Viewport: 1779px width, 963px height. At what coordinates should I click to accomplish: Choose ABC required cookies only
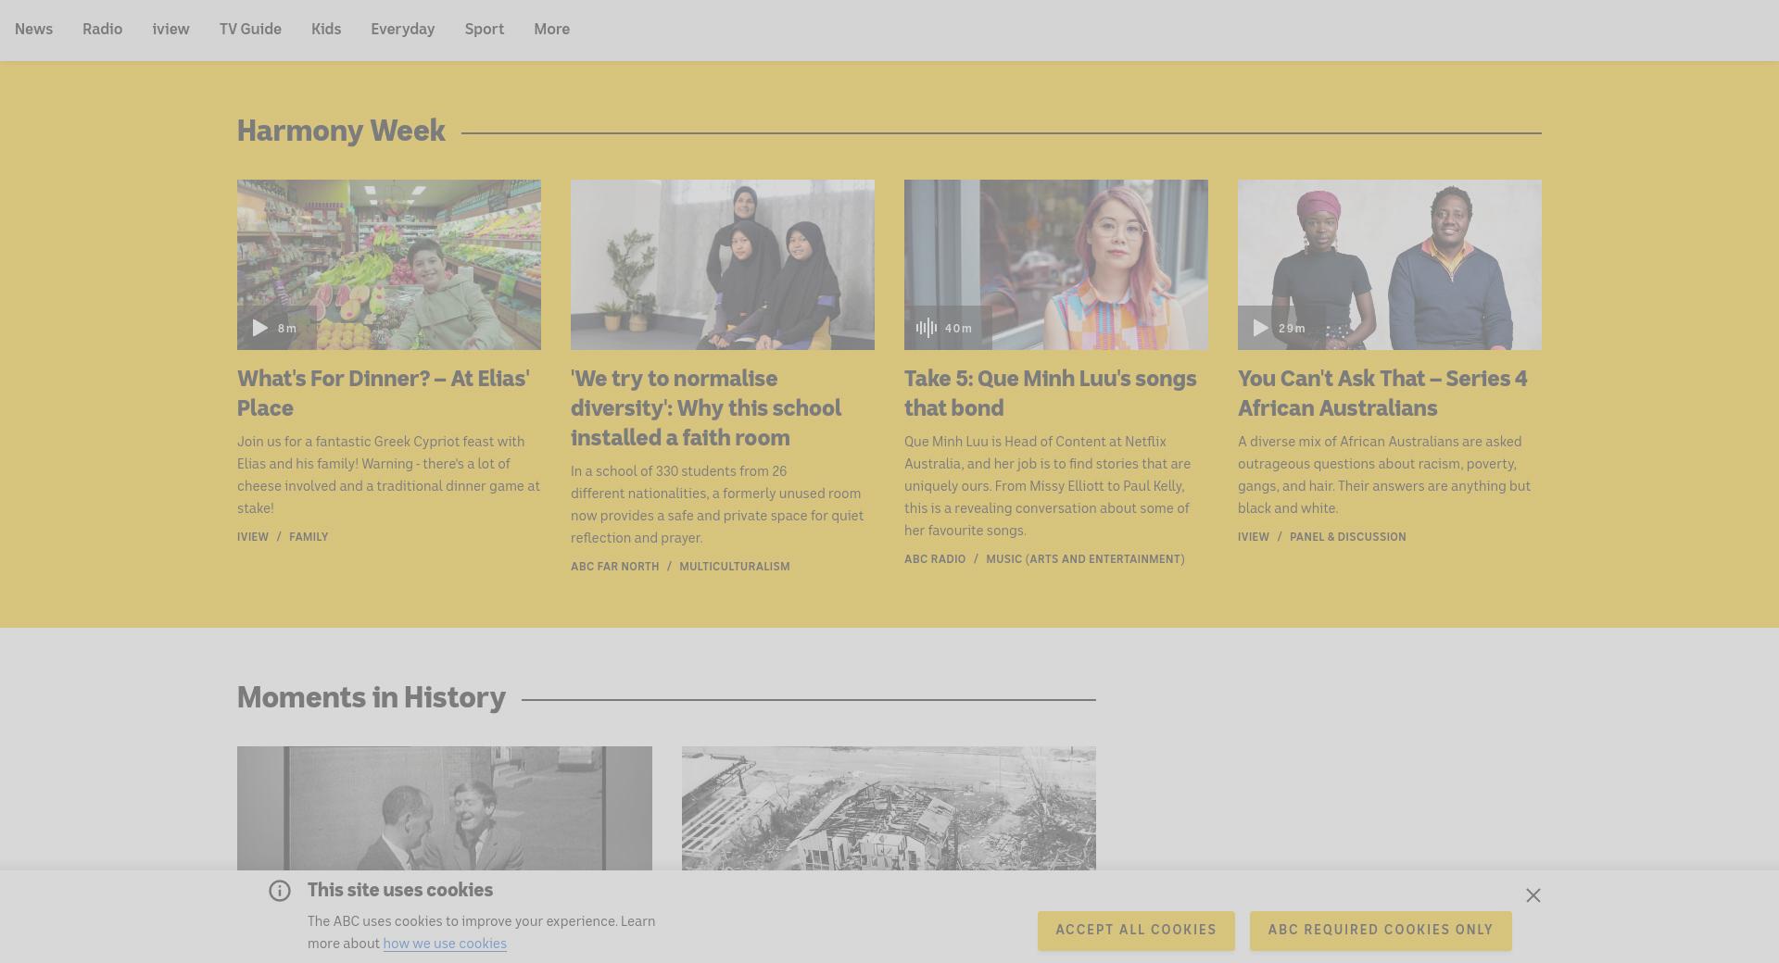tap(1381, 931)
